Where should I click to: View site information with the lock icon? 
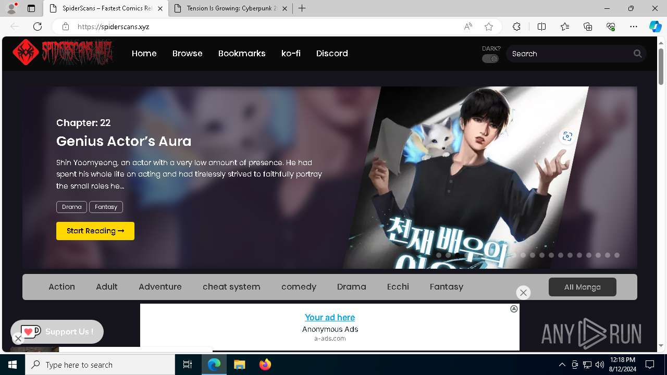coord(66,27)
